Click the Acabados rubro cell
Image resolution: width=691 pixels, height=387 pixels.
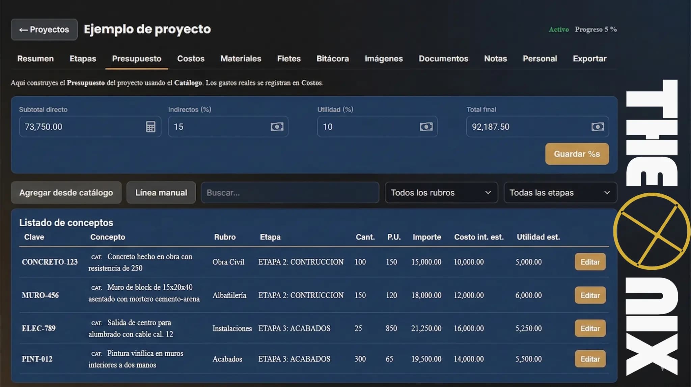(x=227, y=359)
